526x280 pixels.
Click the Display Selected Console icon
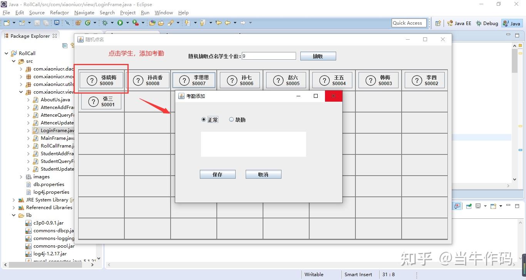pyautogui.click(x=478, y=206)
